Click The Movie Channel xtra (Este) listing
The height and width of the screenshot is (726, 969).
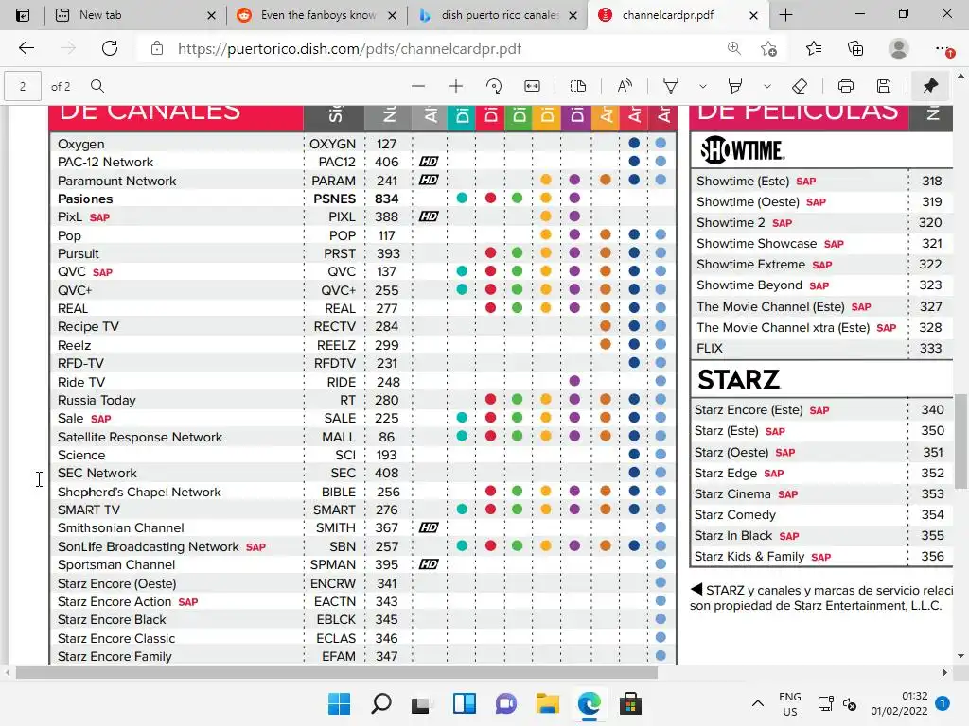click(x=783, y=327)
